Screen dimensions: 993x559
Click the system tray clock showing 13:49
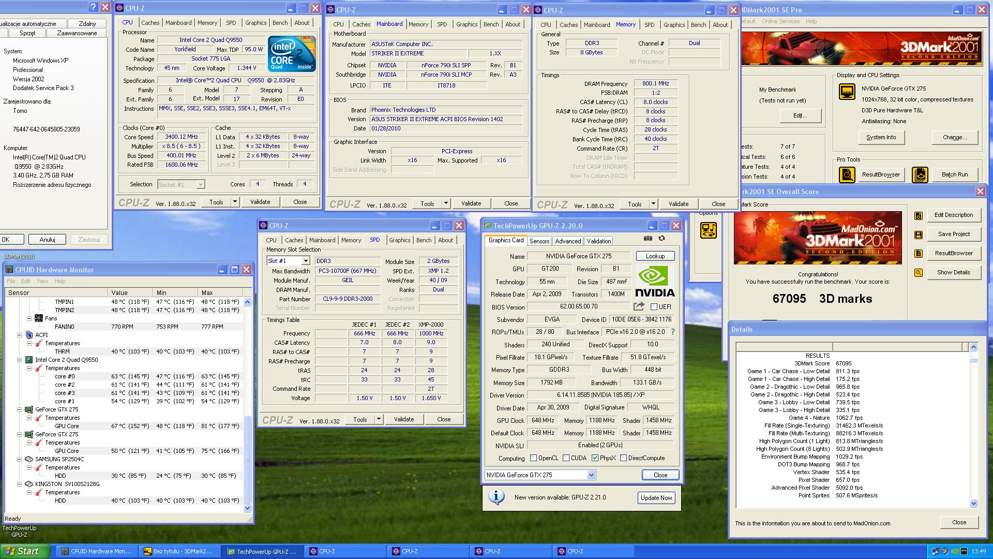coord(979,551)
